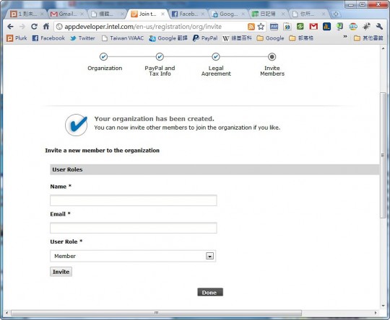Click the horizontal scrollbar at the bottom
390x320 pixels.
click(156, 313)
